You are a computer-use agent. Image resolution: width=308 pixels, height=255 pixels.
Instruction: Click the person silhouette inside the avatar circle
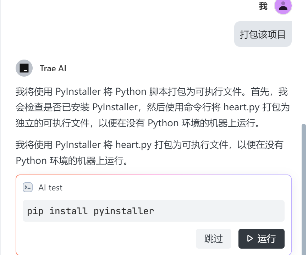[282, 7]
